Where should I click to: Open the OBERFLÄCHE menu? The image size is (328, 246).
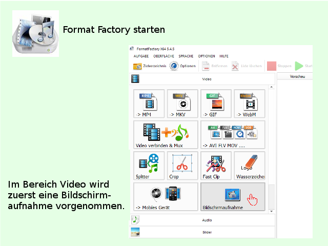pos(163,56)
